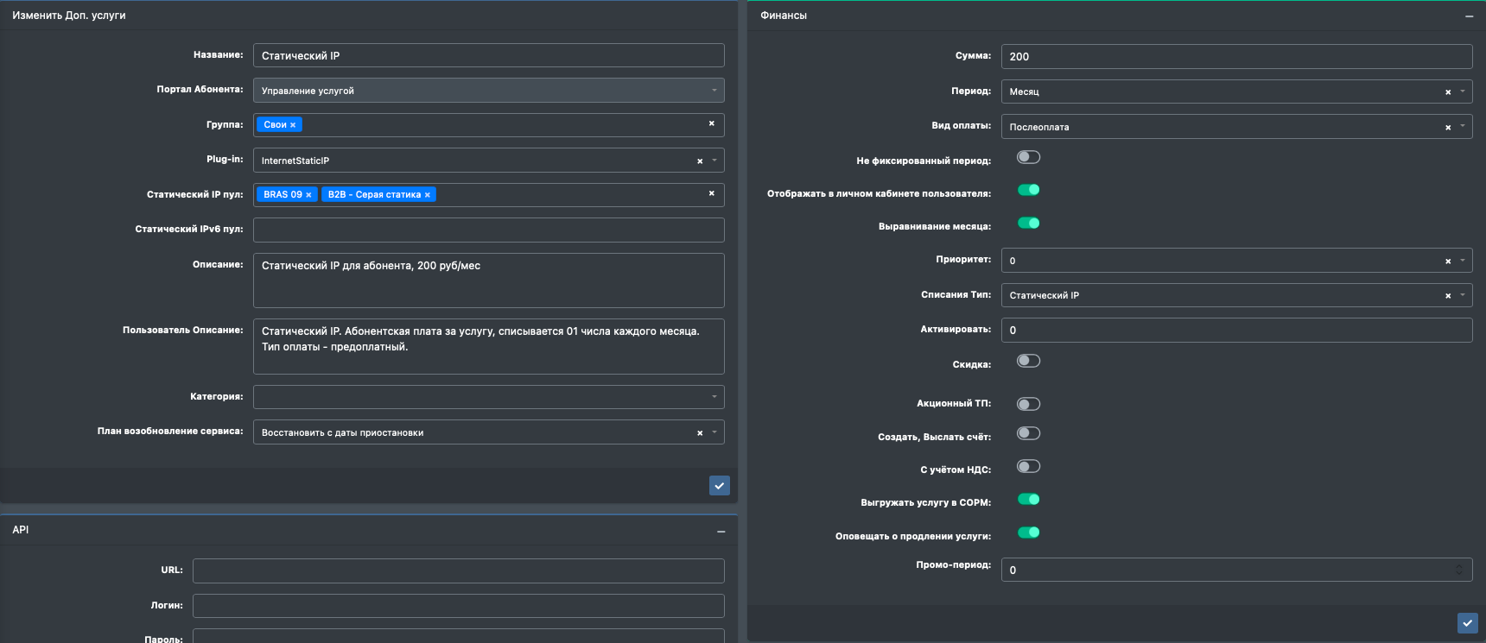Click the API Логин input field
Image resolution: width=1486 pixels, height=643 pixels.
[x=459, y=606]
